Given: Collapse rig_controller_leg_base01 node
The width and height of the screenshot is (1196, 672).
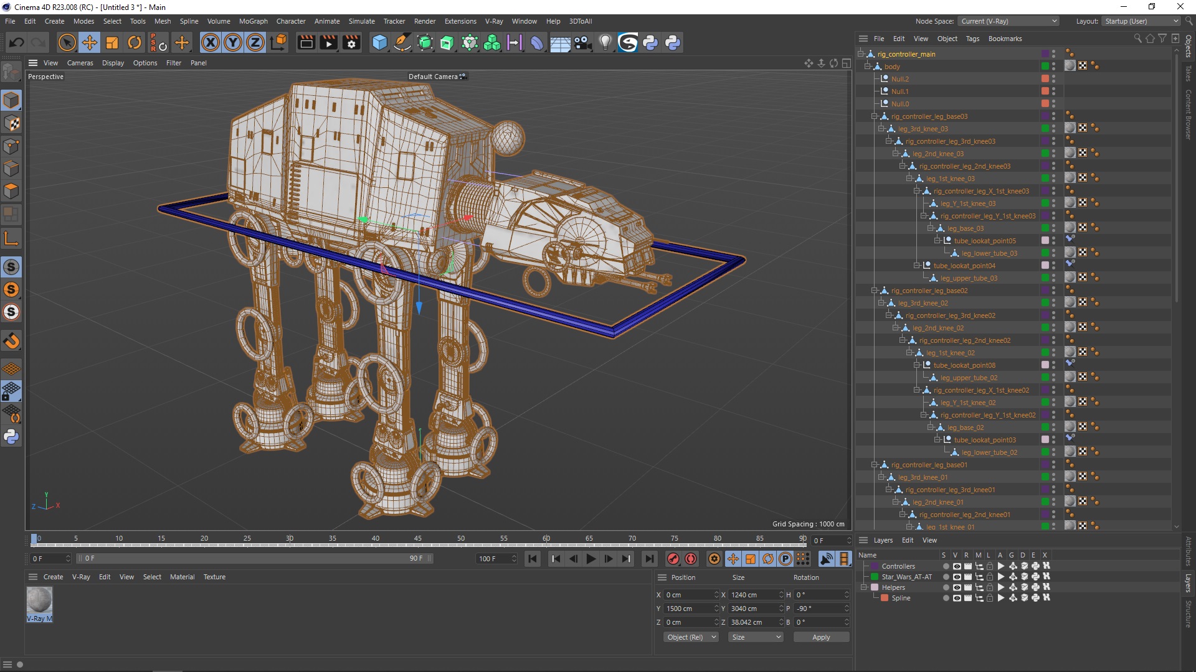Looking at the screenshot, I should [874, 465].
